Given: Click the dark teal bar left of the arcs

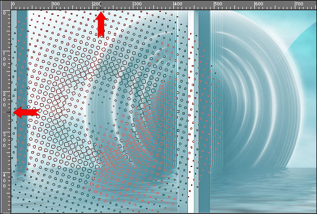Looking at the screenshot, I should coord(204,112).
